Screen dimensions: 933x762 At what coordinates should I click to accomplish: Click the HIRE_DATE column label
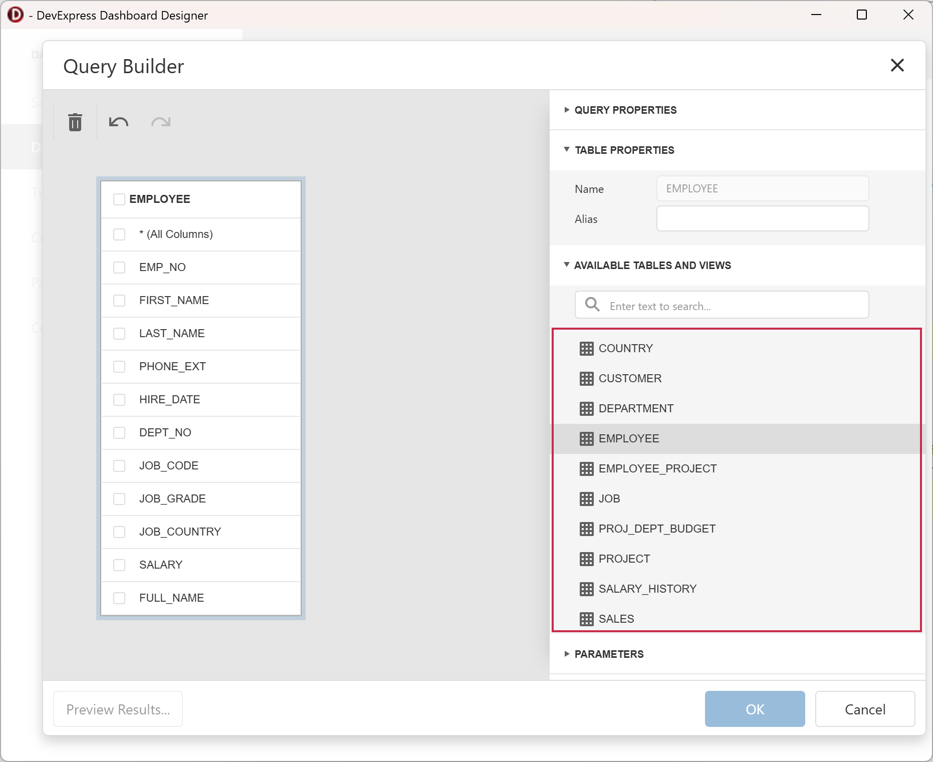tap(169, 400)
